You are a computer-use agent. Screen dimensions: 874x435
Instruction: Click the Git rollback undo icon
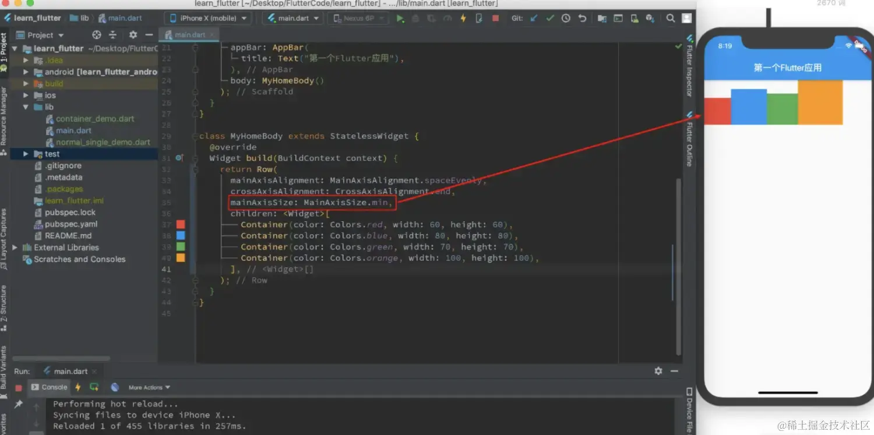coord(582,19)
